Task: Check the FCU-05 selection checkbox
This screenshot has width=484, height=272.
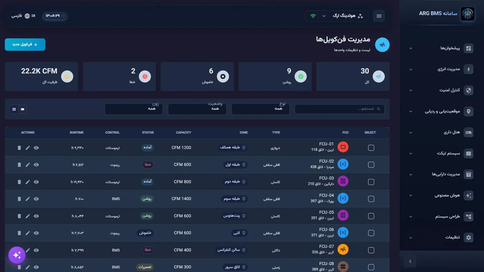Action: click(371, 216)
